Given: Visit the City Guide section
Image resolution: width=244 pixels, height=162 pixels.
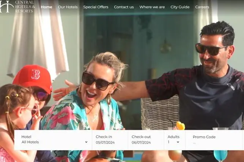Looking at the screenshot, I should 180,7.
